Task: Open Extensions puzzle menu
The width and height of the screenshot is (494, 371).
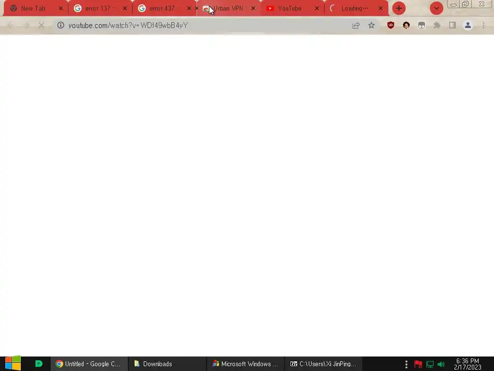Action: pyautogui.click(x=437, y=25)
